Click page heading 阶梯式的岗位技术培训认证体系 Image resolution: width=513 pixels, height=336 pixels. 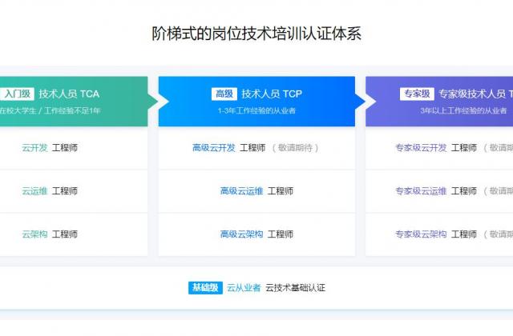[x=256, y=34]
